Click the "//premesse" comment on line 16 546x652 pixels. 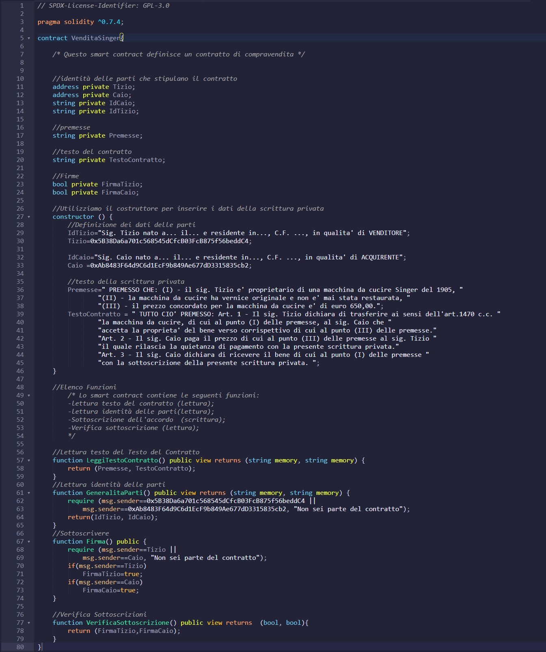71,127
